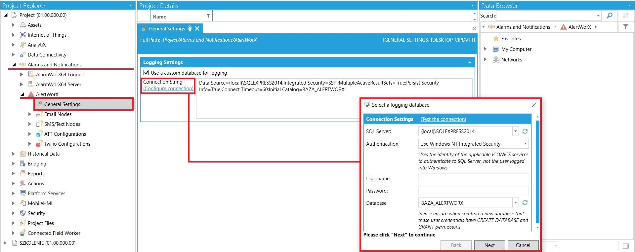
Task: Click the Connected Field Worker icon
Action: pyautogui.click(x=23, y=233)
